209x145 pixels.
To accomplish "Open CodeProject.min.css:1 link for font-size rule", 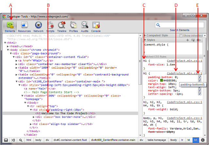I will click(185, 61).
